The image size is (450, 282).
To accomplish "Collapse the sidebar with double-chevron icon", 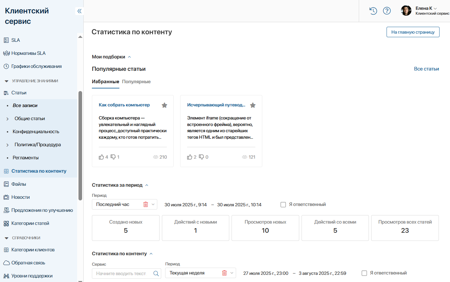I will tap(79, 11).
